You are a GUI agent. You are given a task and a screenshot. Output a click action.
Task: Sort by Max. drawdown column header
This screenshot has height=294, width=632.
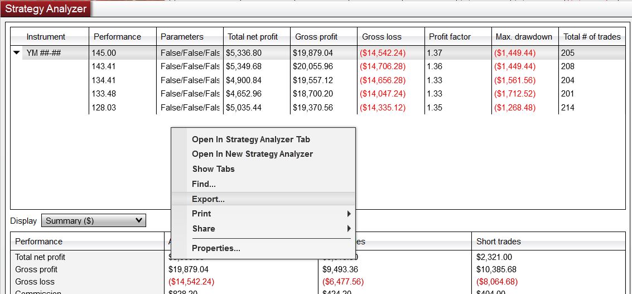524,37
